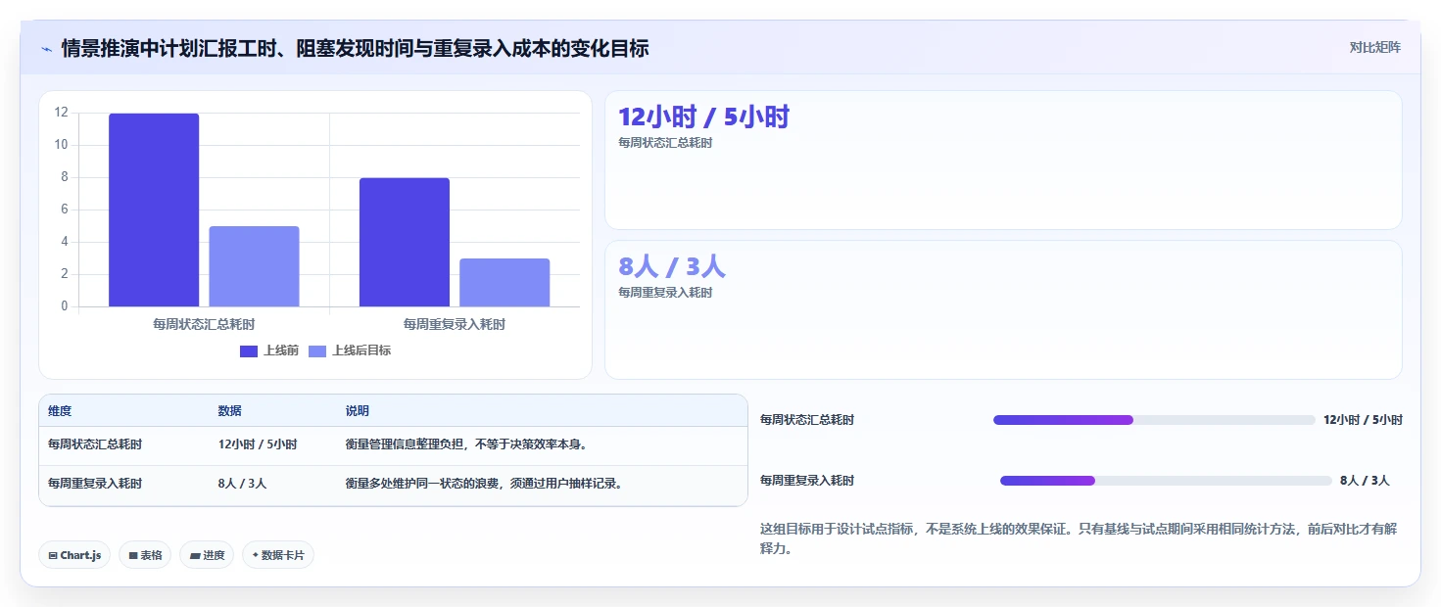
Task: Click the 上线前 bar for 每周状态汇总耗时
Action: coord(154,210)
